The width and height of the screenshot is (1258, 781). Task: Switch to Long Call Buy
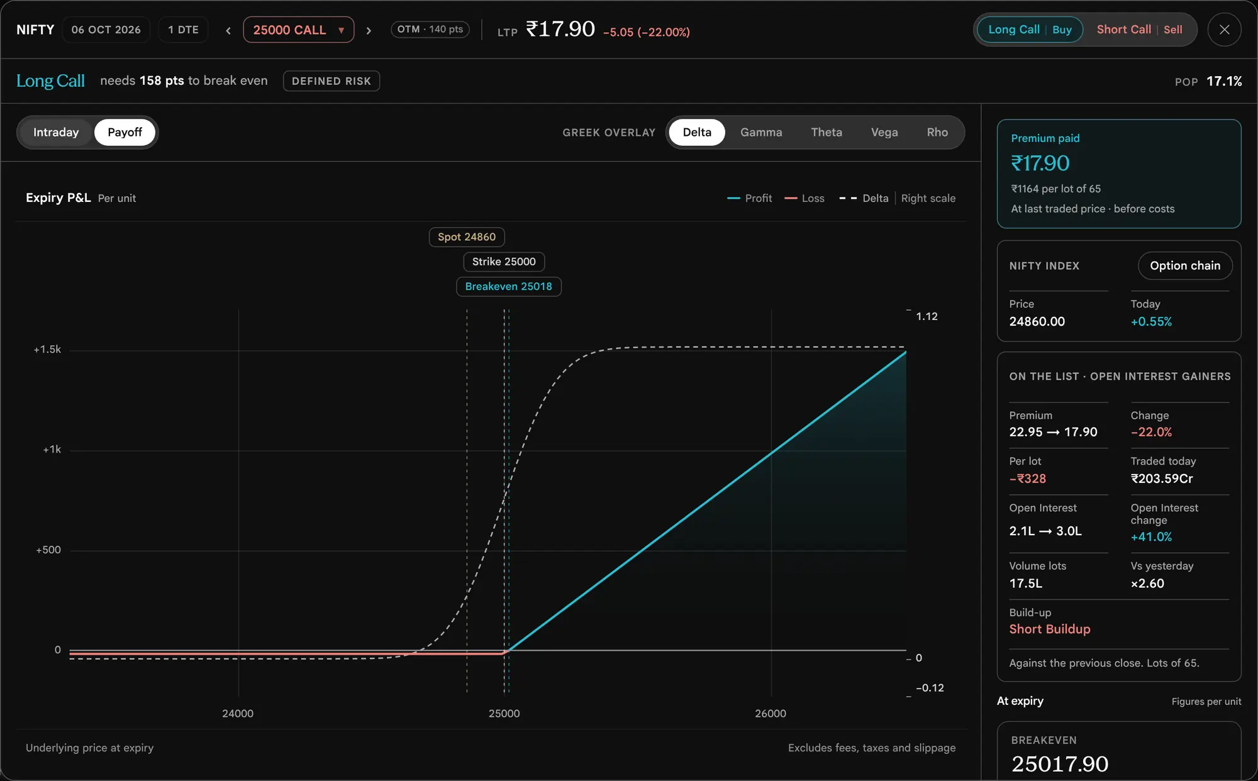tap(1030, 30)
